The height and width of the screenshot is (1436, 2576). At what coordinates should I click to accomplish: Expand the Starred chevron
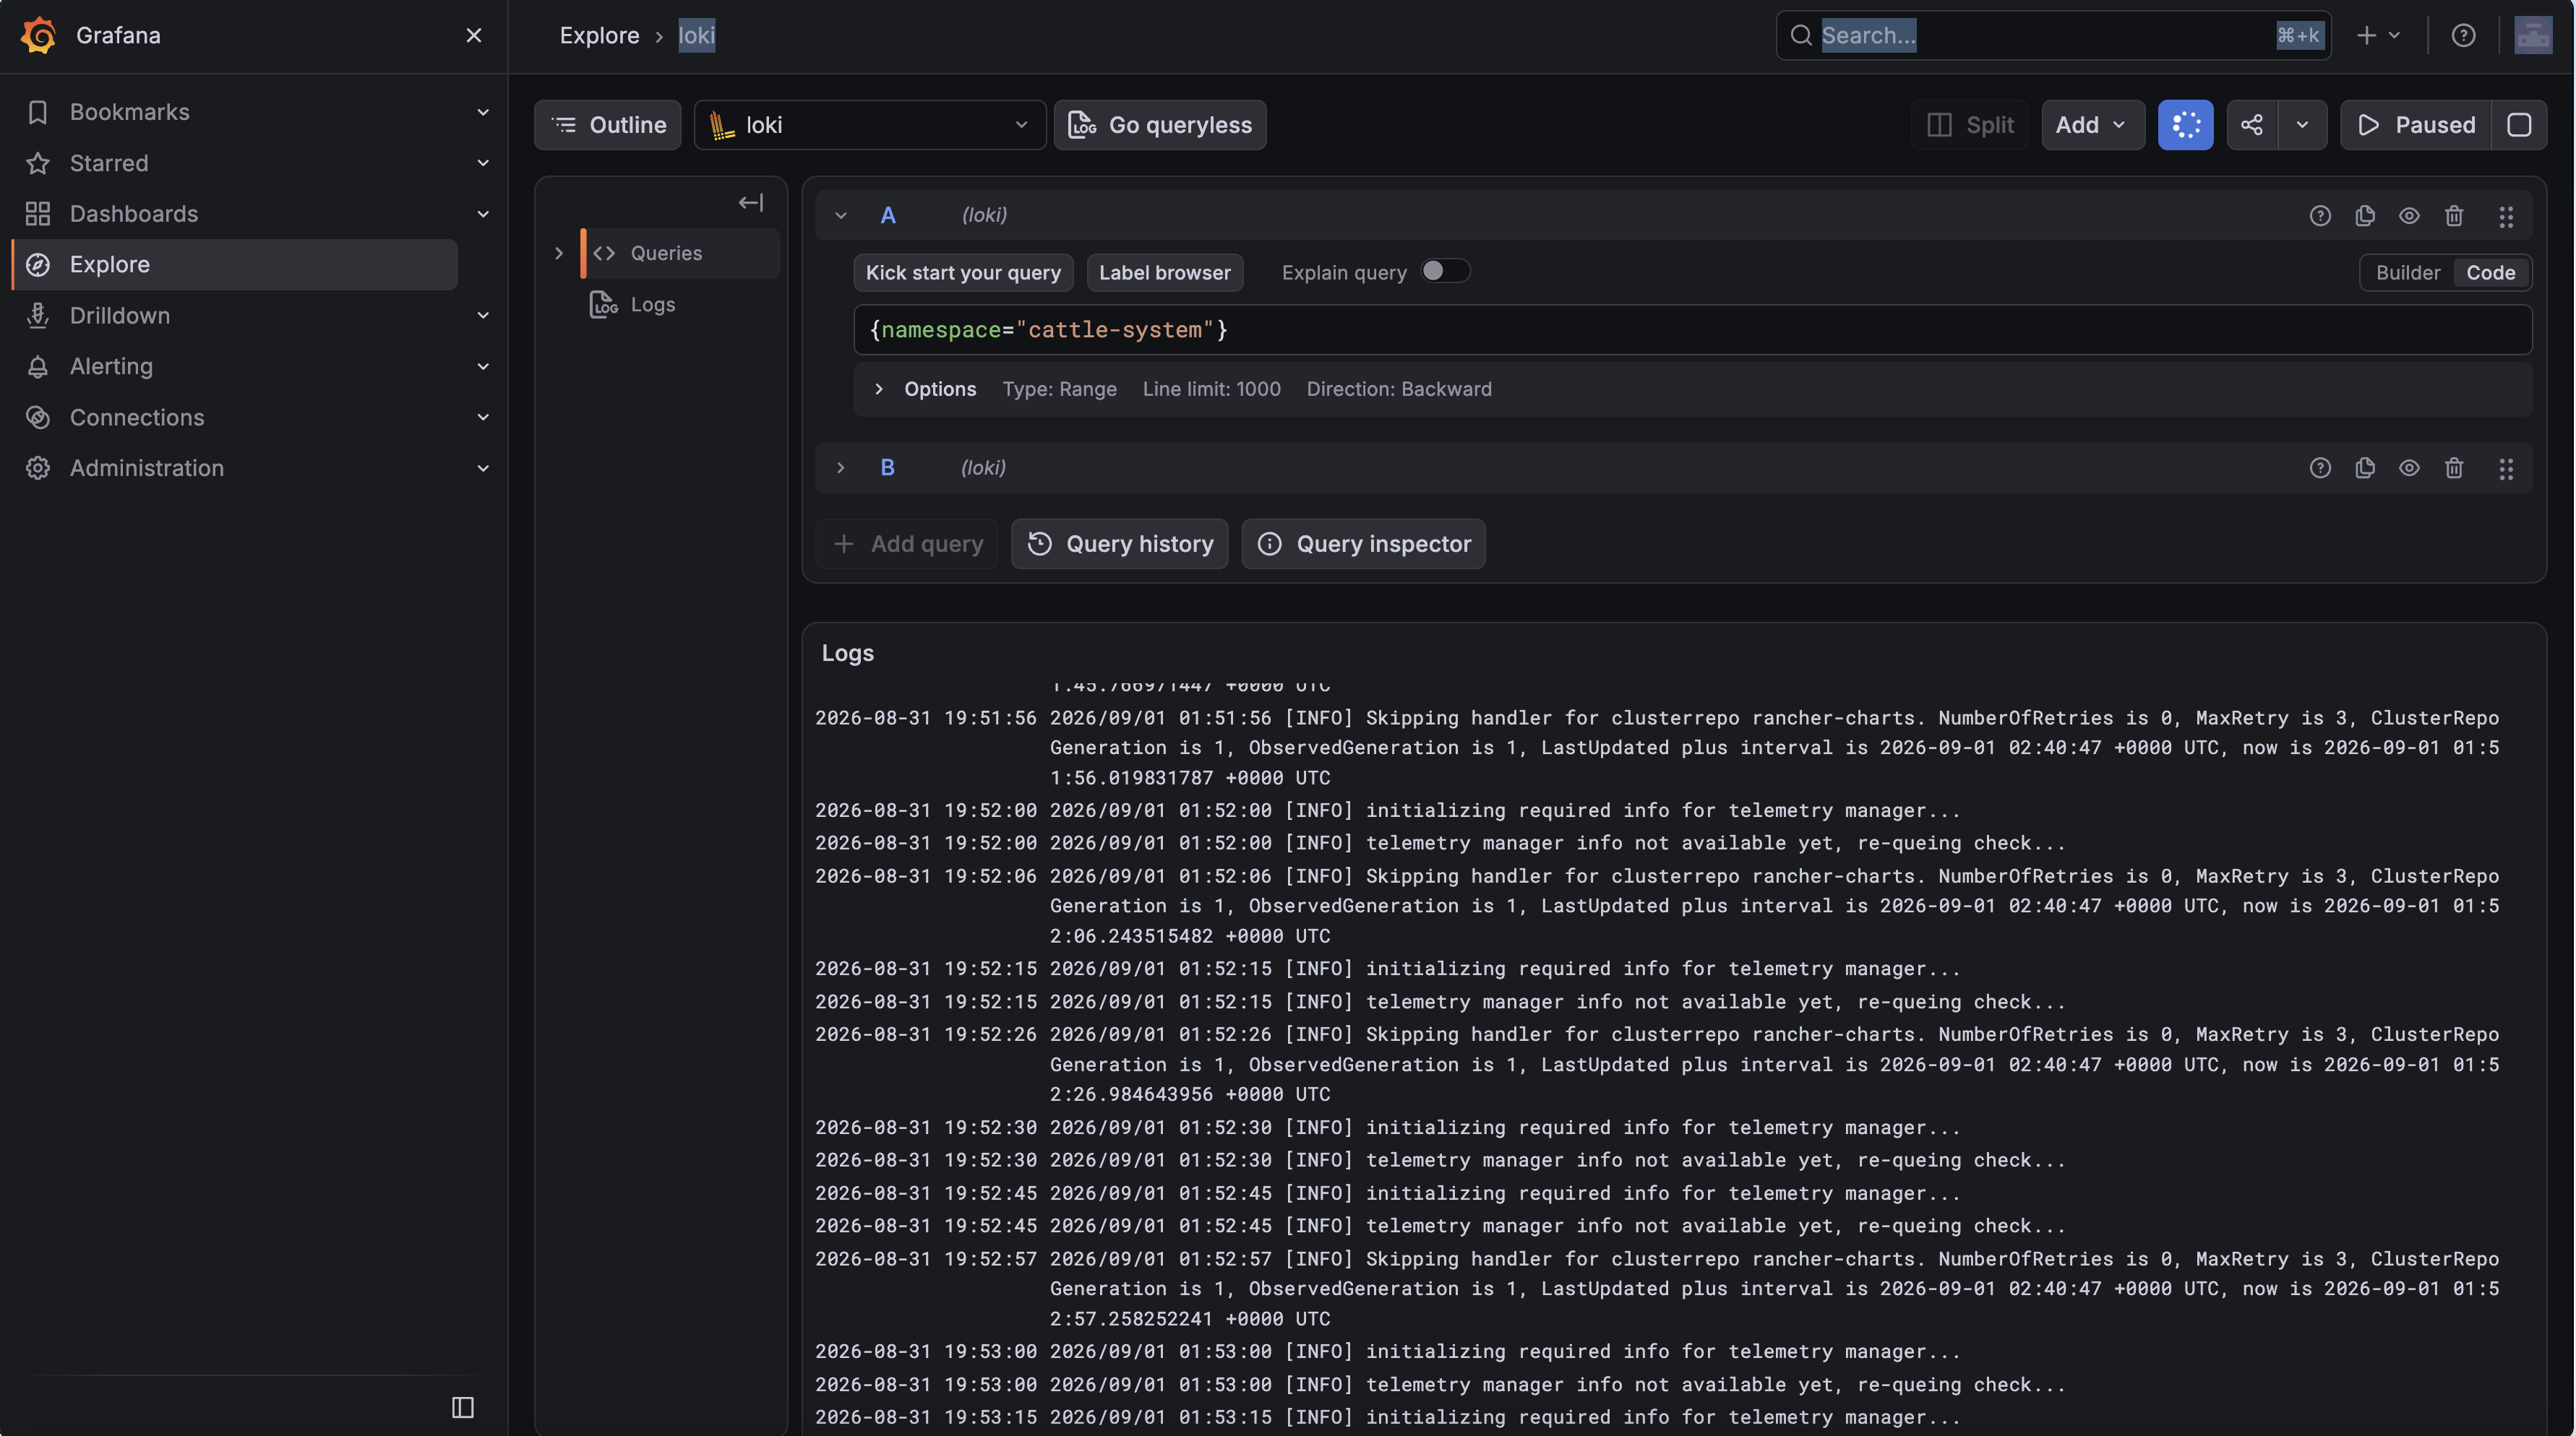pyautogui.click(x=483, y=163)
